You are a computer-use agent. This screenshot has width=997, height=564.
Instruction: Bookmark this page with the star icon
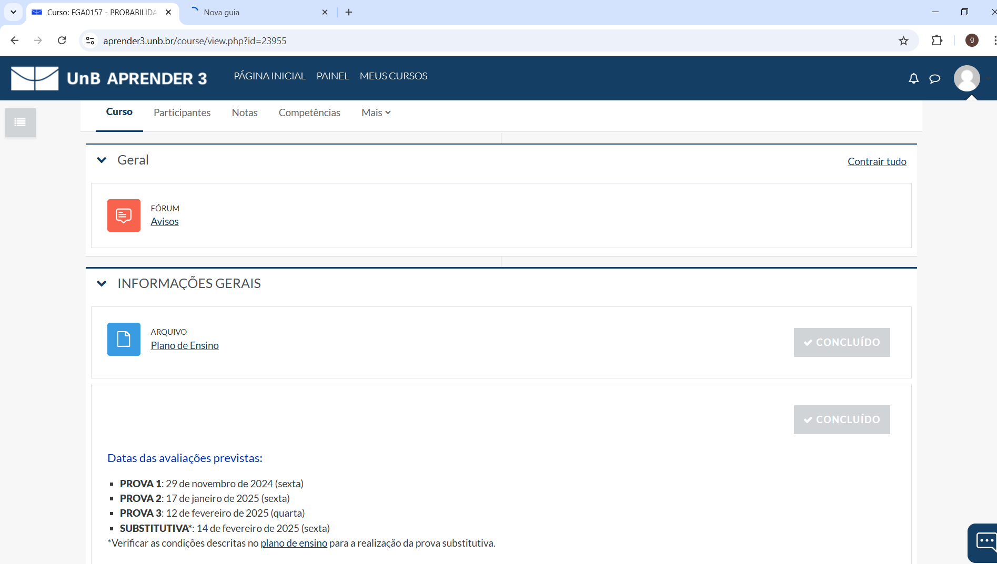pyautogui.click(x=903, y=40)
